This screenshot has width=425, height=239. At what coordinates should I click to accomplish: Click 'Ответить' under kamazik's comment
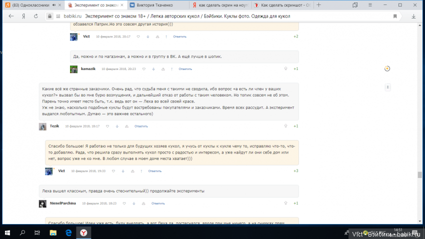click(x=185, y=69)
